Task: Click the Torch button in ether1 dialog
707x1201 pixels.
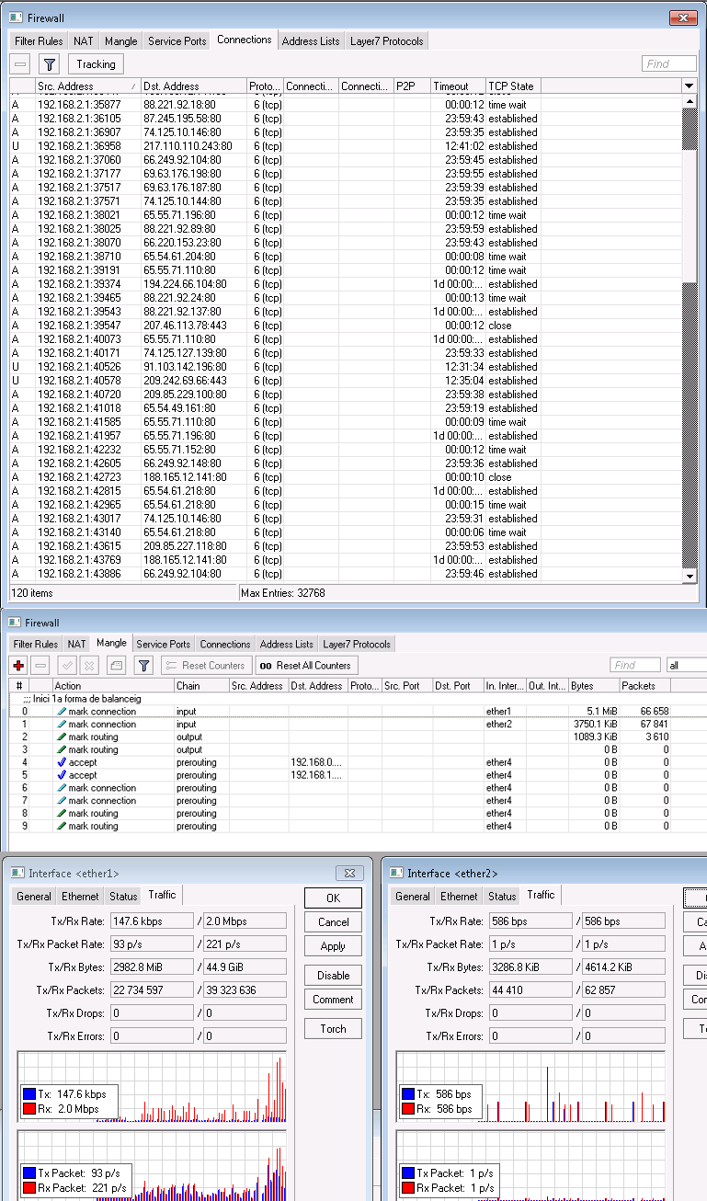Action: (333, 1029)
